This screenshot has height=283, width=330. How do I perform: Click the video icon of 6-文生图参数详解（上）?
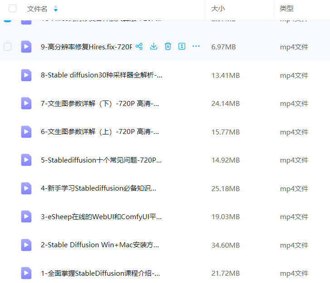(26, 132)
